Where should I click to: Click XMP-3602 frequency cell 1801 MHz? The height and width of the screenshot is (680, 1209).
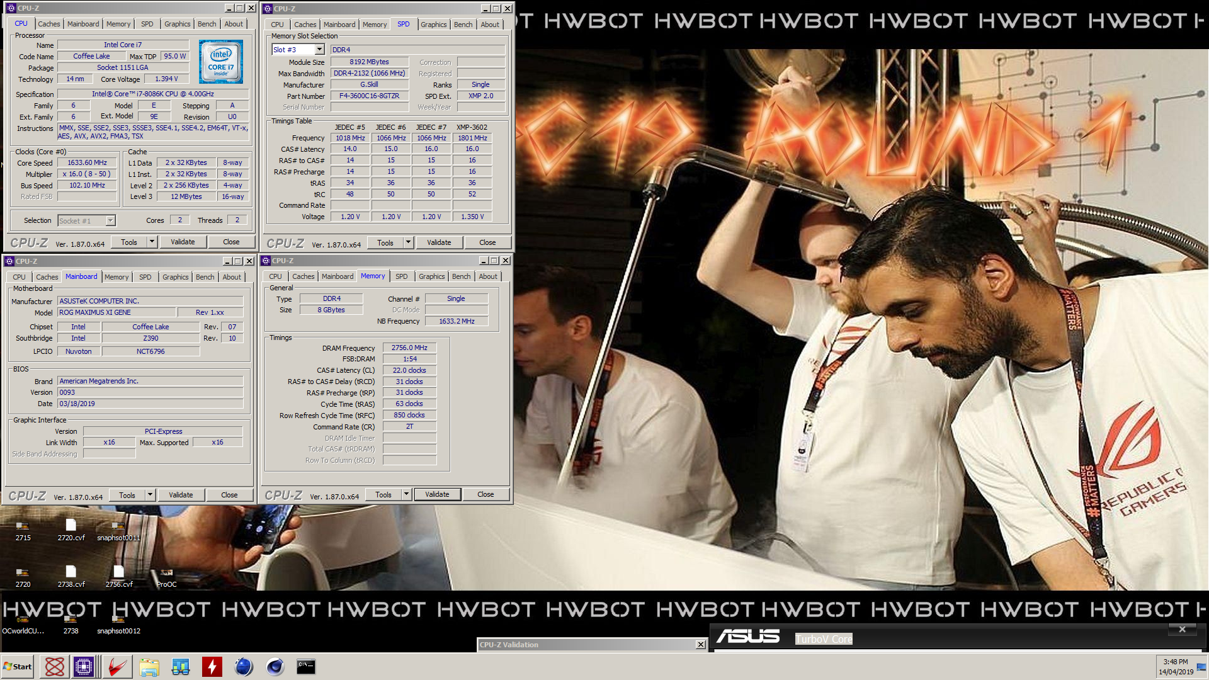(x=472, y=138)
